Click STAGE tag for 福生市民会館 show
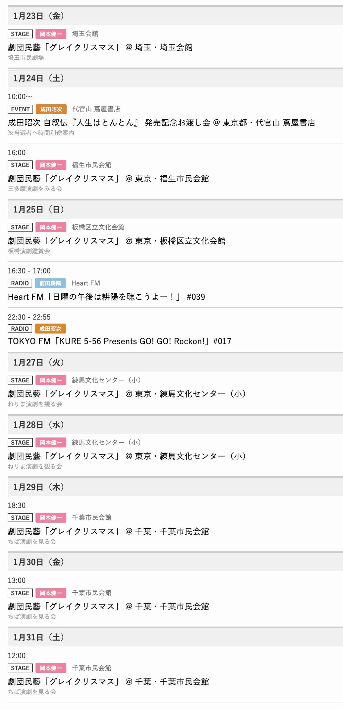Image resolution: width=343 pixels, height=709 pixels. point(20,165)
